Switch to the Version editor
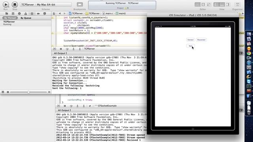The width and height of the screenshot is (253, 142). coord(209,4)
